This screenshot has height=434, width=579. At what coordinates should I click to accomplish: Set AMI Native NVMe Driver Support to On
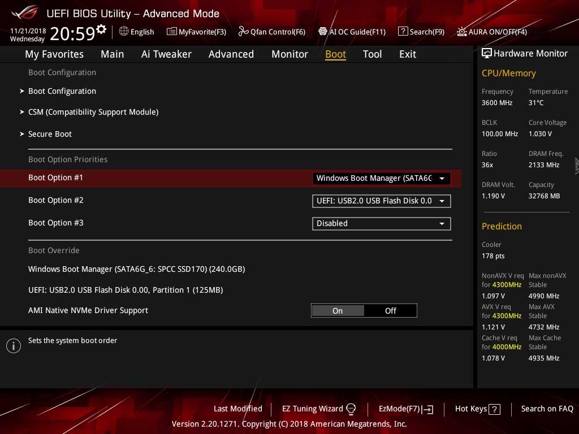point(338,311)
